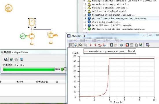159x104 pixels.
Task: Click the green axes curve icon in toolbar
Action: coord(141,45)
